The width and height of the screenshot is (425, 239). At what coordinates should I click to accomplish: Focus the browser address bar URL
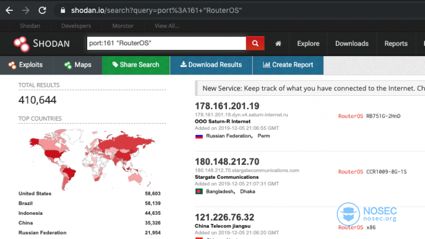(x=157, y=10)
